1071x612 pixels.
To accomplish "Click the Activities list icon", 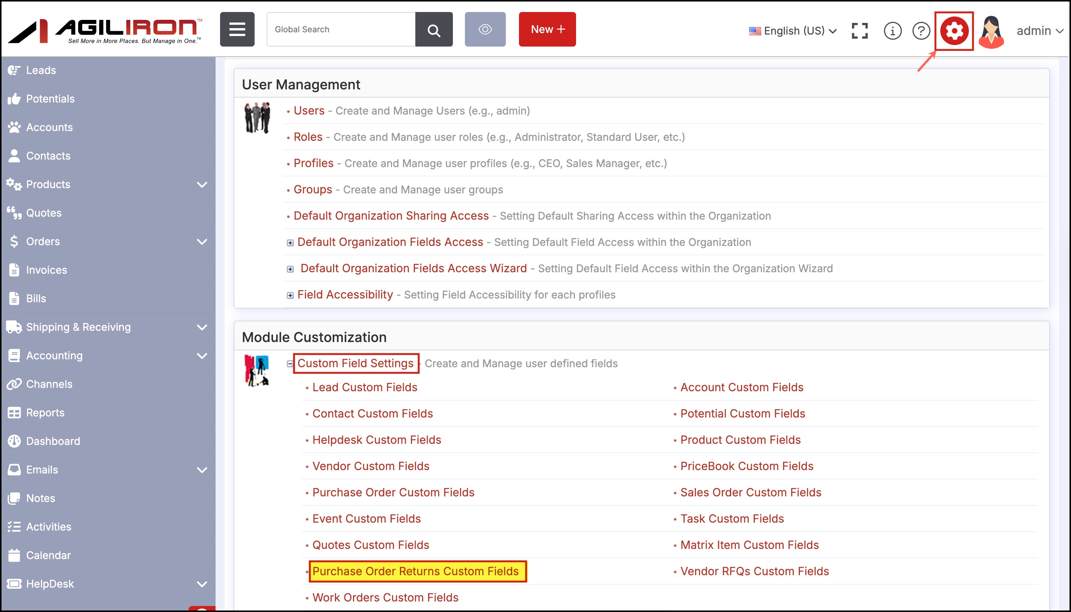I will (x=14, y=527).
